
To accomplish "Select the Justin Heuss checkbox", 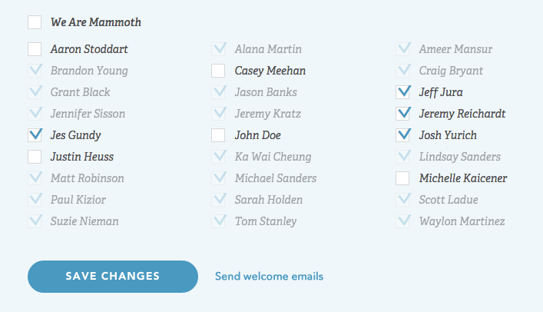I will coord(35,157).
